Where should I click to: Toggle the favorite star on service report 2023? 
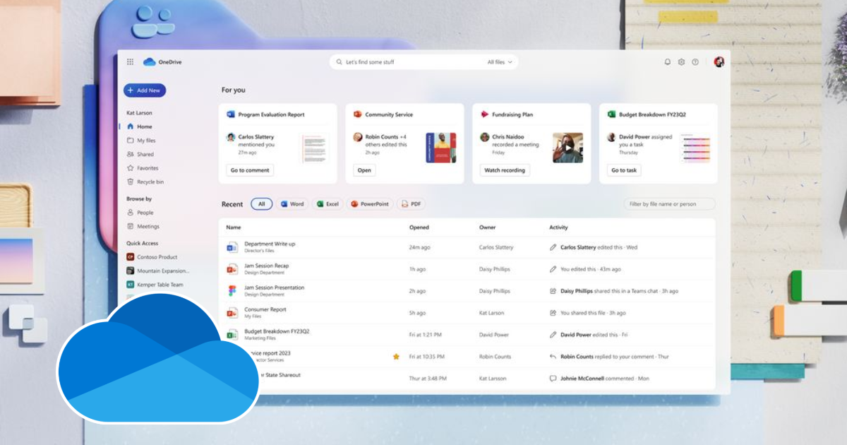396,357
